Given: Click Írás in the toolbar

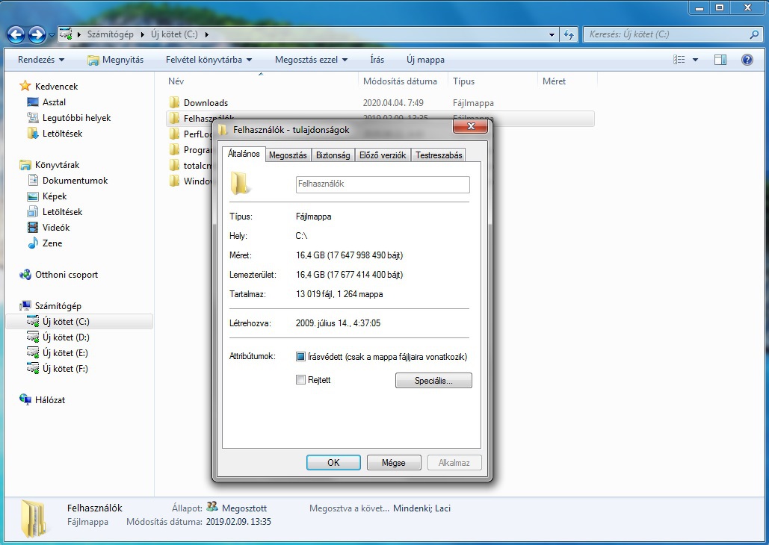Looking at the screenshot, I should (x=377, y=60).
